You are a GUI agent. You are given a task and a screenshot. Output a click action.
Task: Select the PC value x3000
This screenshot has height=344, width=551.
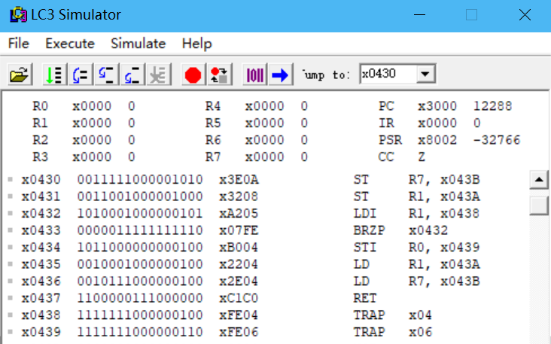click(437, 106)
